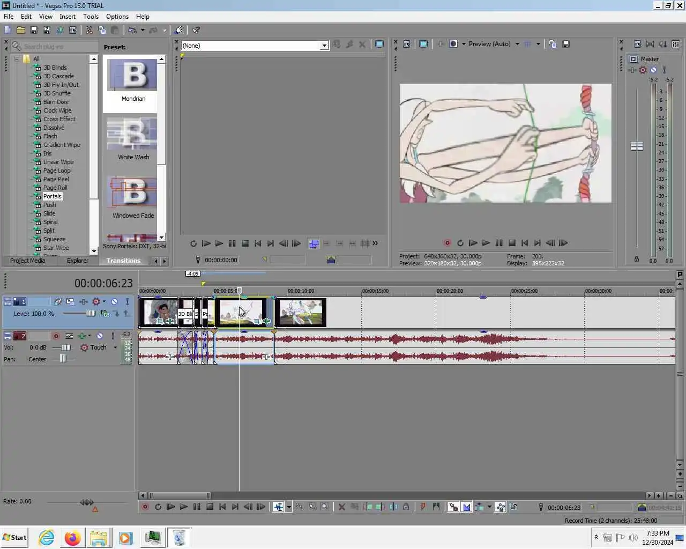Open the Options menu
686x549 pixels.
[x=117, y=17]
